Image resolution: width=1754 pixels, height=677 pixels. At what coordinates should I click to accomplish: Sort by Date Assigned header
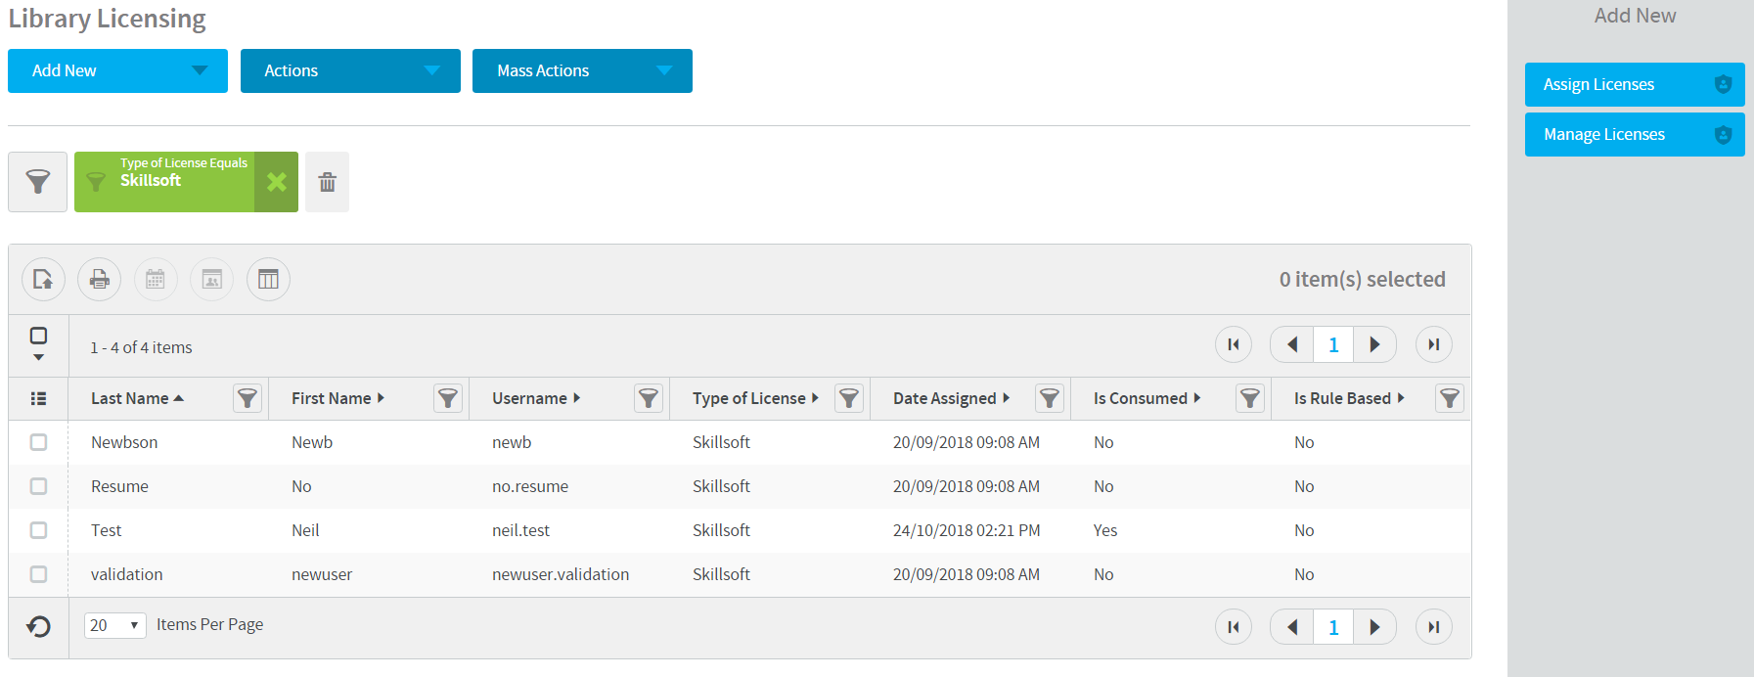click(x=951, y=398)
